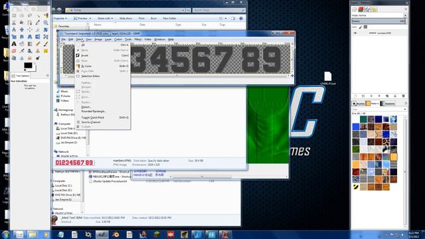Select the Text tool
Viewport: 425px width, 239px height.
tap(14, 44)
